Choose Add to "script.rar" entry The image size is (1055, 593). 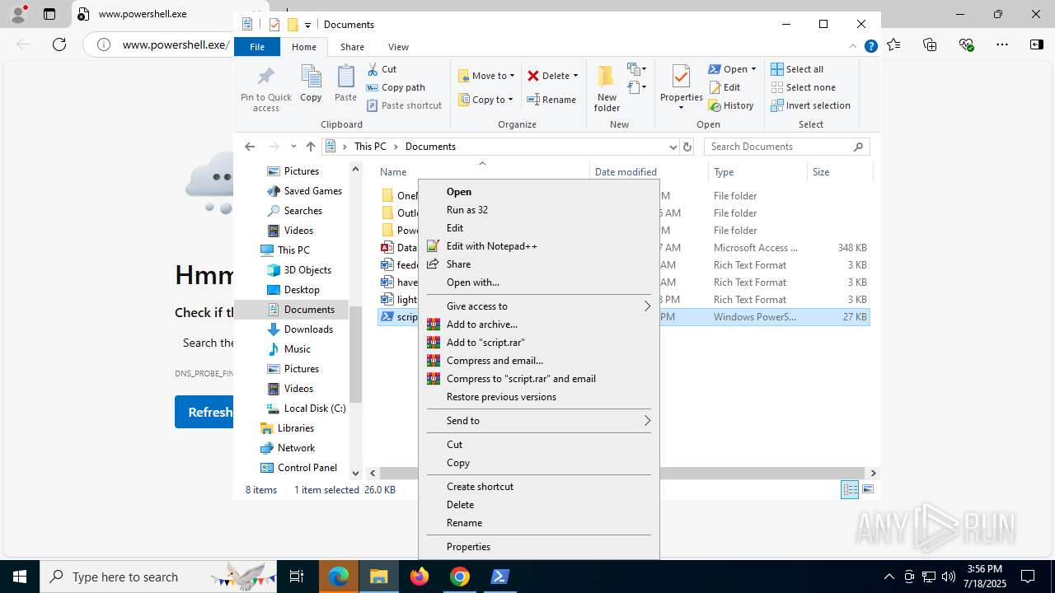[x=539, y=343]
